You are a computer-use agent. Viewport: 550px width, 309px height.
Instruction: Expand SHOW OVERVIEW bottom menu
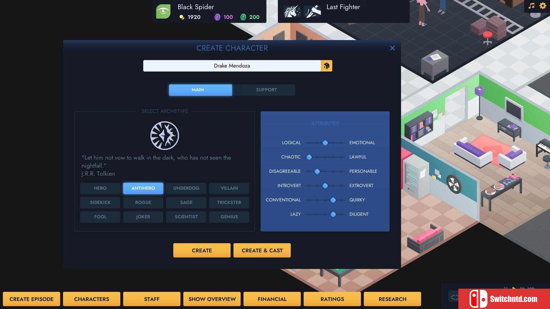pos(212,299)
